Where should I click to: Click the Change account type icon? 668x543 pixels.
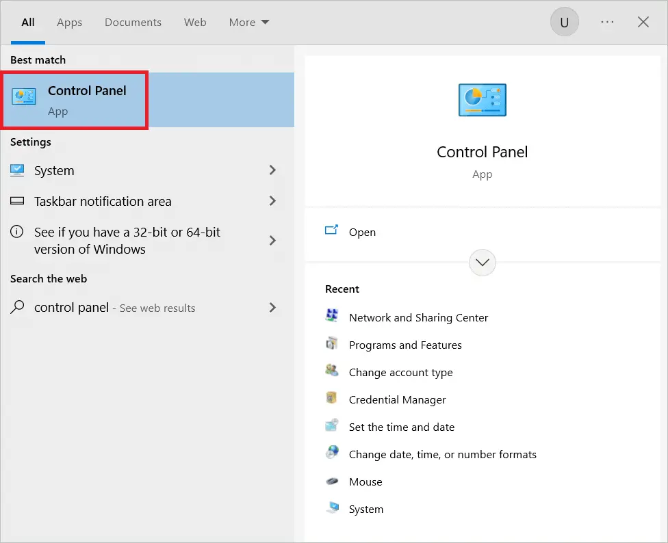(x=332, y=371)
